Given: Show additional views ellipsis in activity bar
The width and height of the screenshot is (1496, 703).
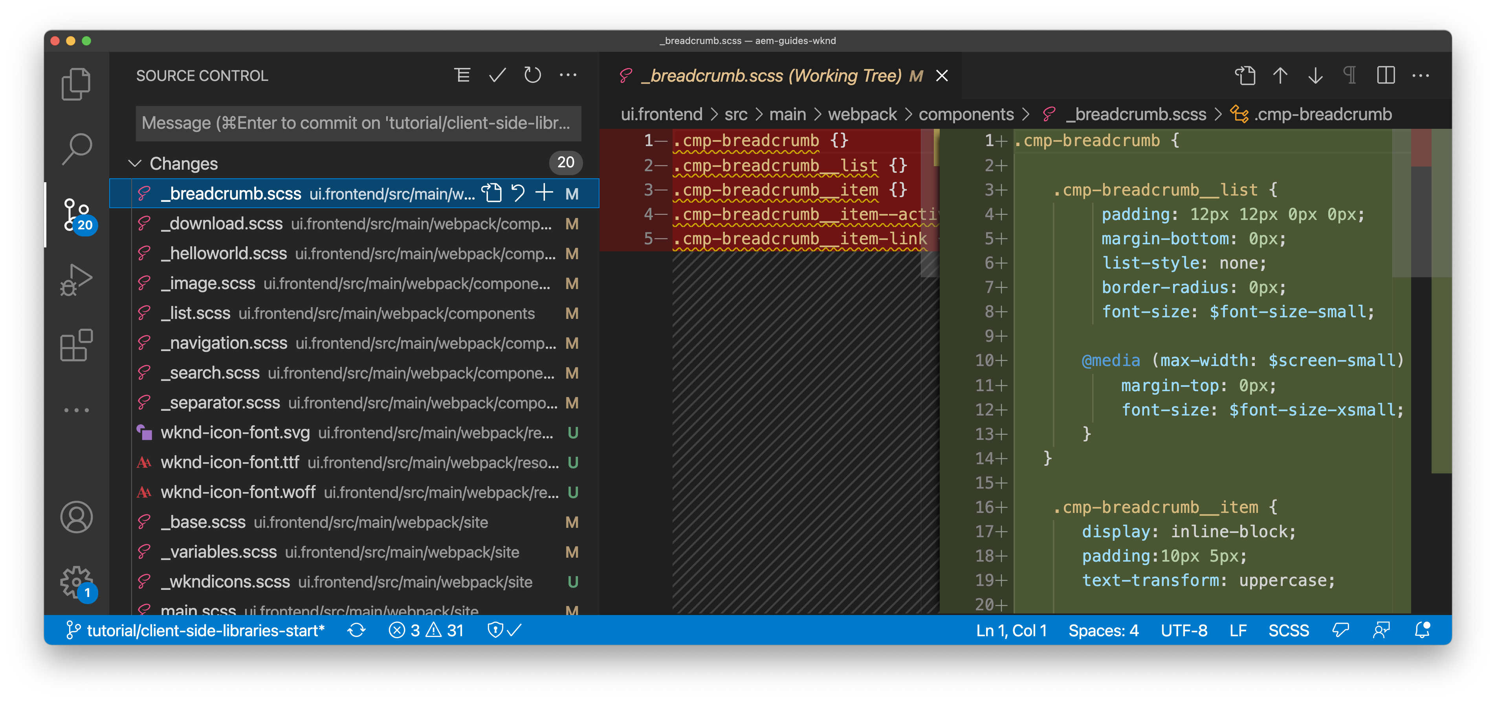Looking at the screenshot, I should coord(76,410).
